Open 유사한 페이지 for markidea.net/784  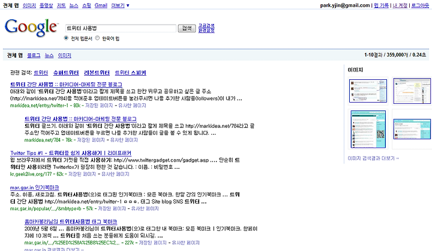pyautogui.click(x=124, y=140)
